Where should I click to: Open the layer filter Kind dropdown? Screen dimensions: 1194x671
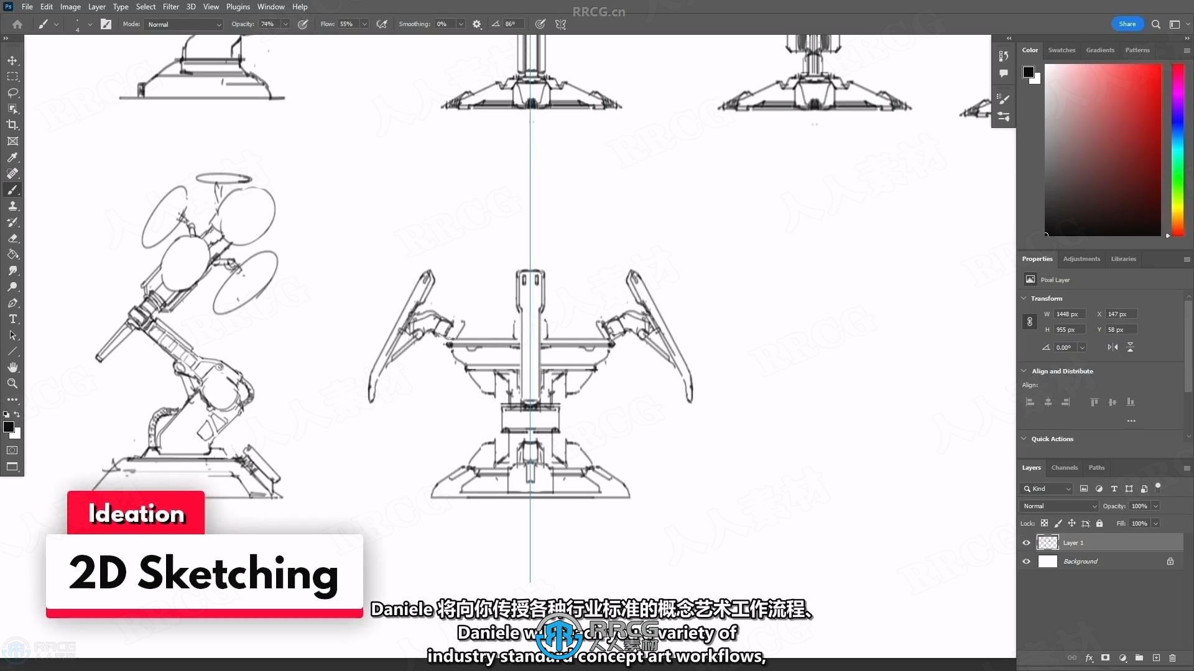pyautogui.click(x=1046, y=488)
